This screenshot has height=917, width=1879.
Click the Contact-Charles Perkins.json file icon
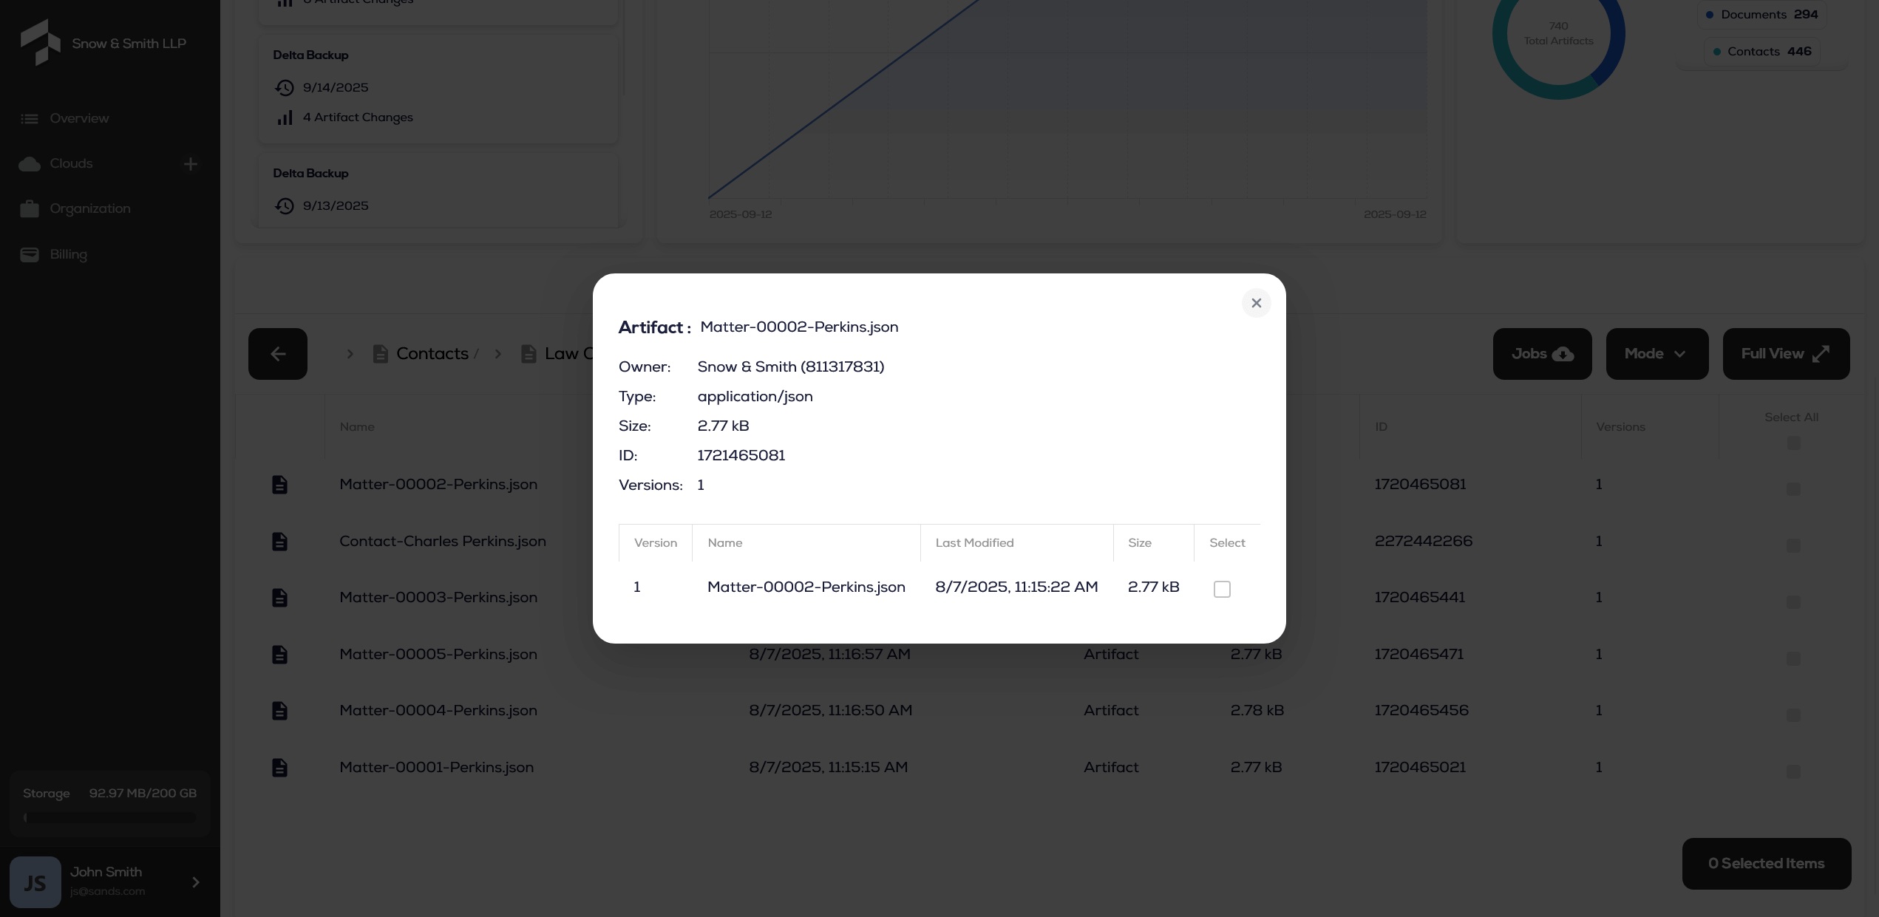(279, 542)
